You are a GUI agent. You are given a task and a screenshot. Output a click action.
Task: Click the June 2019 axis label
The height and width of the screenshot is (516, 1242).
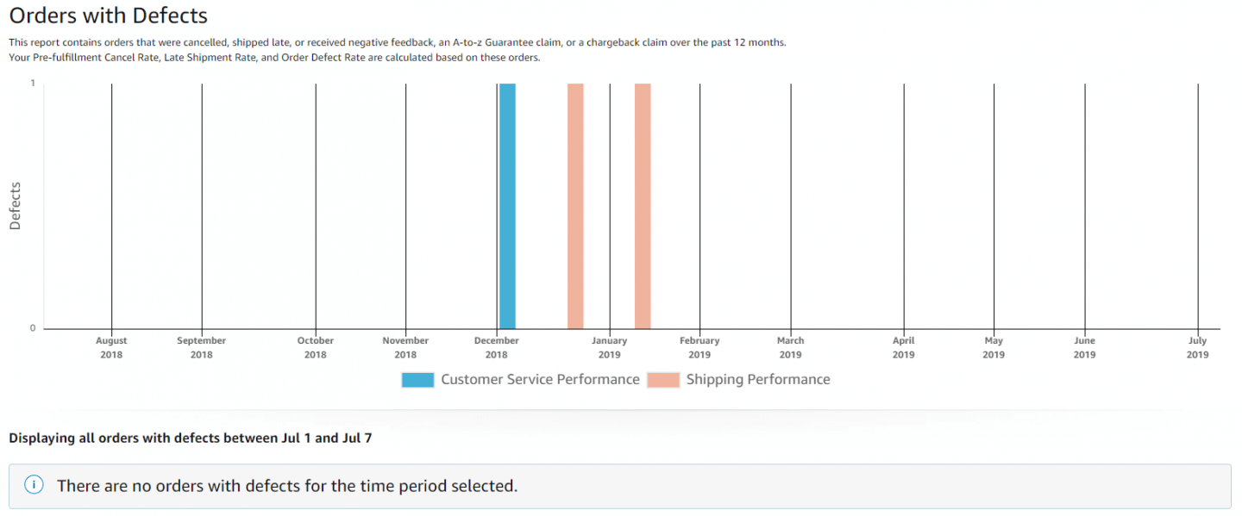1085,347
